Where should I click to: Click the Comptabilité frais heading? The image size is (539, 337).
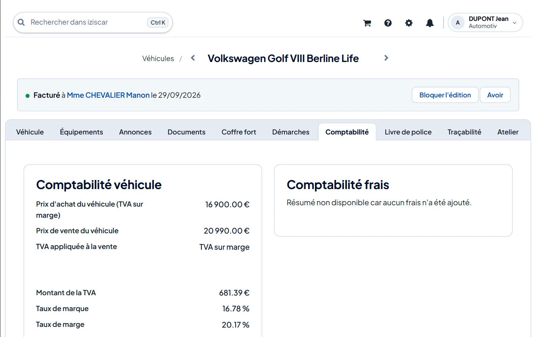pos(338,185)
